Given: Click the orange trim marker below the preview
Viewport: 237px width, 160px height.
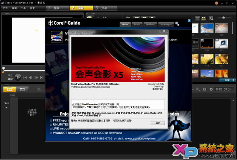Looking at the screenshot, I should coord(3,72).
